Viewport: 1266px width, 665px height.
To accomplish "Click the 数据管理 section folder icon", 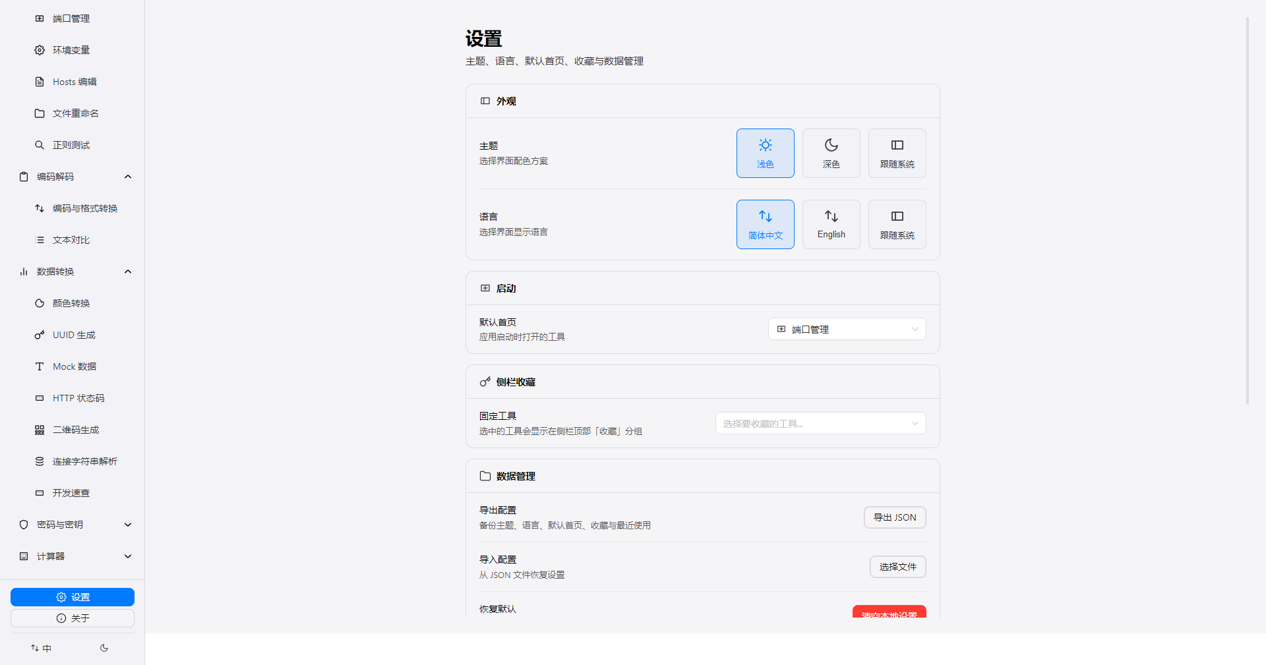I will [485, 476].
